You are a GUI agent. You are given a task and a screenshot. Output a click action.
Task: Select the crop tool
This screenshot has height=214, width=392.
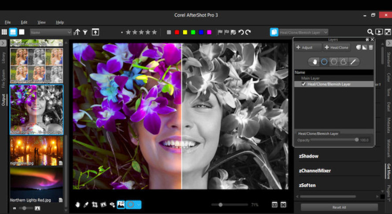95,205
